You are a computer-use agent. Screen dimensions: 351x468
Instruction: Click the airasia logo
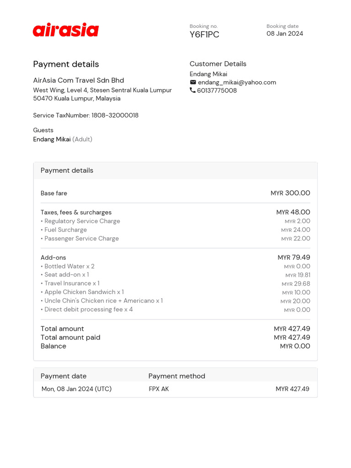click(x=66, y=30)
